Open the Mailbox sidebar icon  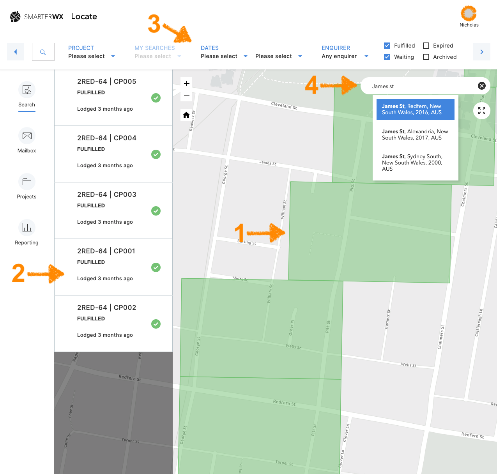27,136
